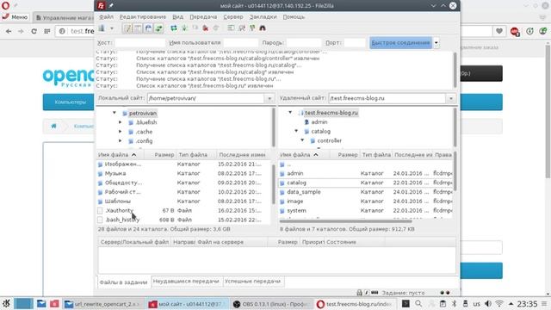Viewport: 551px width, 310px height.
Task: Click the Opera reload icon
Action: click(x=34, y=31)
